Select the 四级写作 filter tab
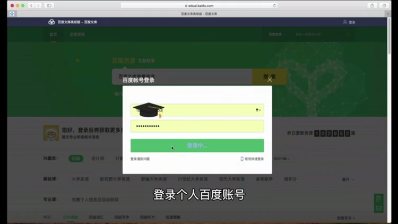The height and width of the screenshot is (224, 398). point(122,217)
